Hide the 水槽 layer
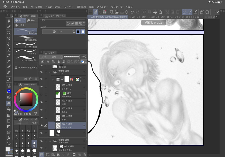225x157 pixels. 41,102
